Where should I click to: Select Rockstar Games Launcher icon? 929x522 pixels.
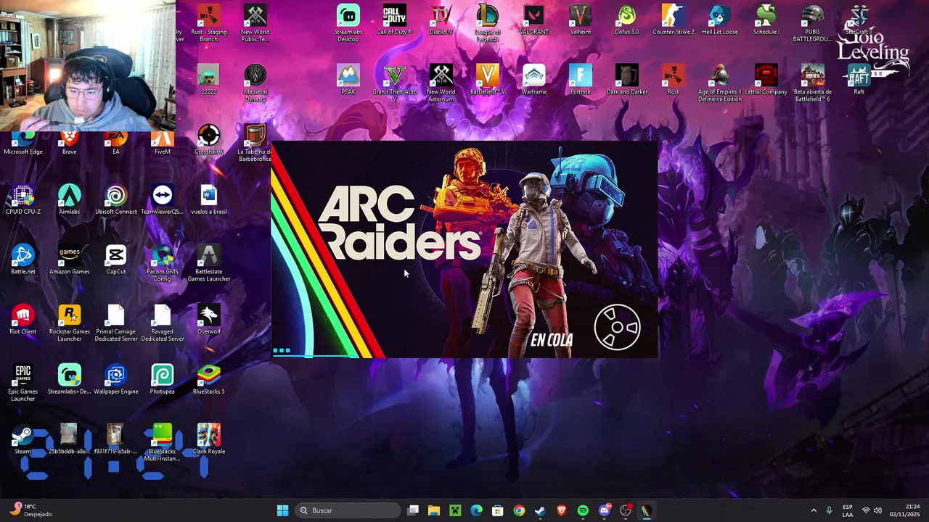click(x=70, y=323)
